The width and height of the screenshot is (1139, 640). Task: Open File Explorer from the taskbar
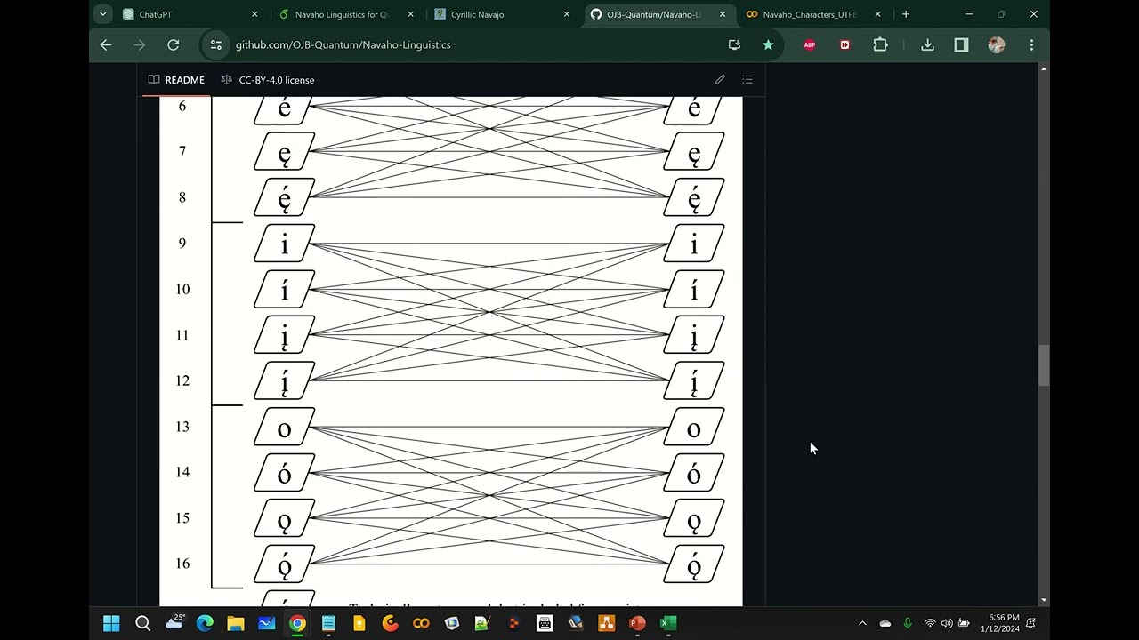[x=236, y=623]
